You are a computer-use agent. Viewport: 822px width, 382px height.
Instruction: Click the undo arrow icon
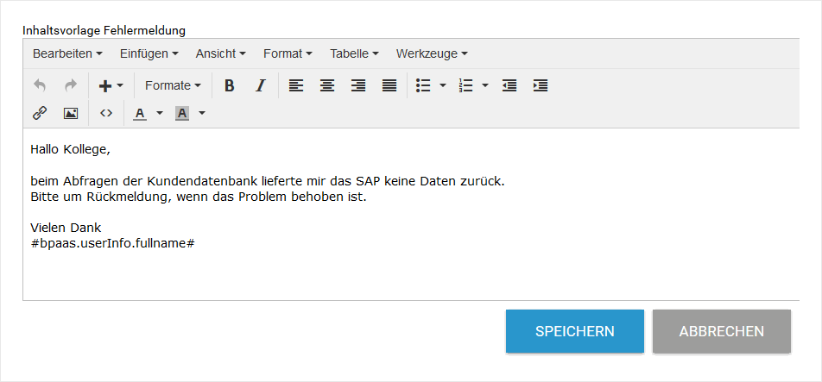point(40,85)
